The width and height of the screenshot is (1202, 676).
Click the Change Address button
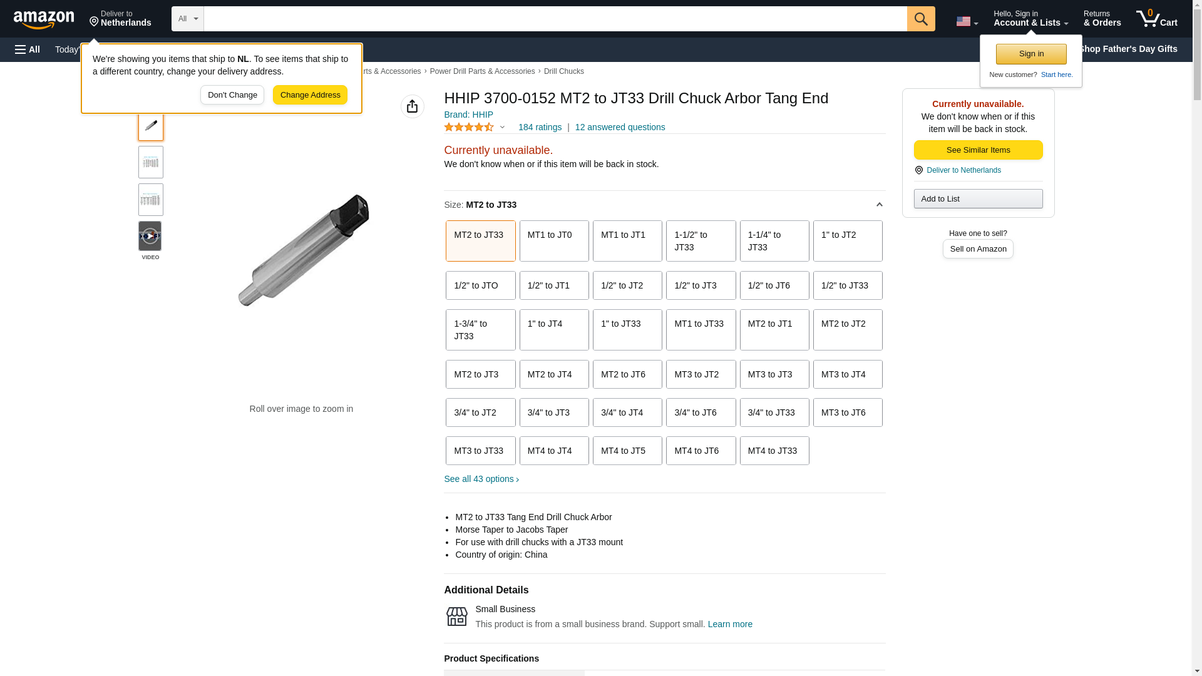pyautogui.click(x=310, y=95)
